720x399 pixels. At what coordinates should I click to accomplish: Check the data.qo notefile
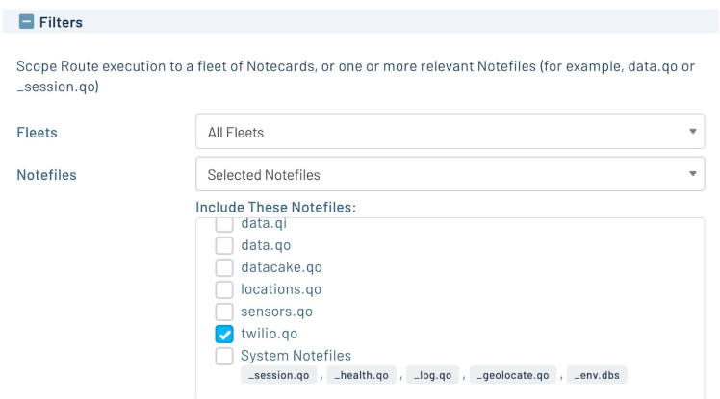(x=223, y=245)
